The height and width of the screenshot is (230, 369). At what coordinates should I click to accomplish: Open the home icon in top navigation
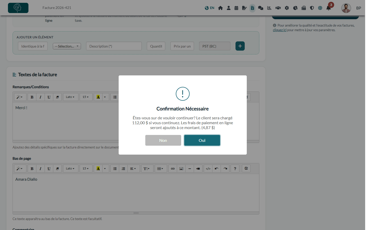point(220,8)
